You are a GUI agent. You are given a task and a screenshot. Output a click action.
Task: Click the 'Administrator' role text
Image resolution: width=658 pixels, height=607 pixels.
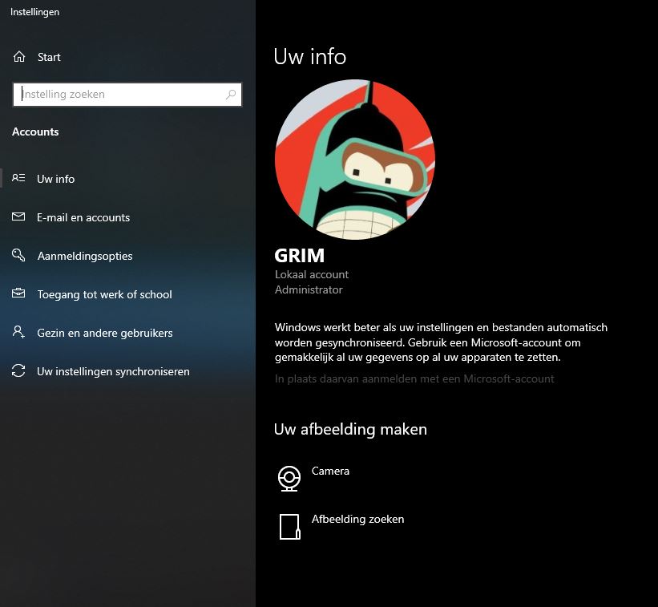309,289
